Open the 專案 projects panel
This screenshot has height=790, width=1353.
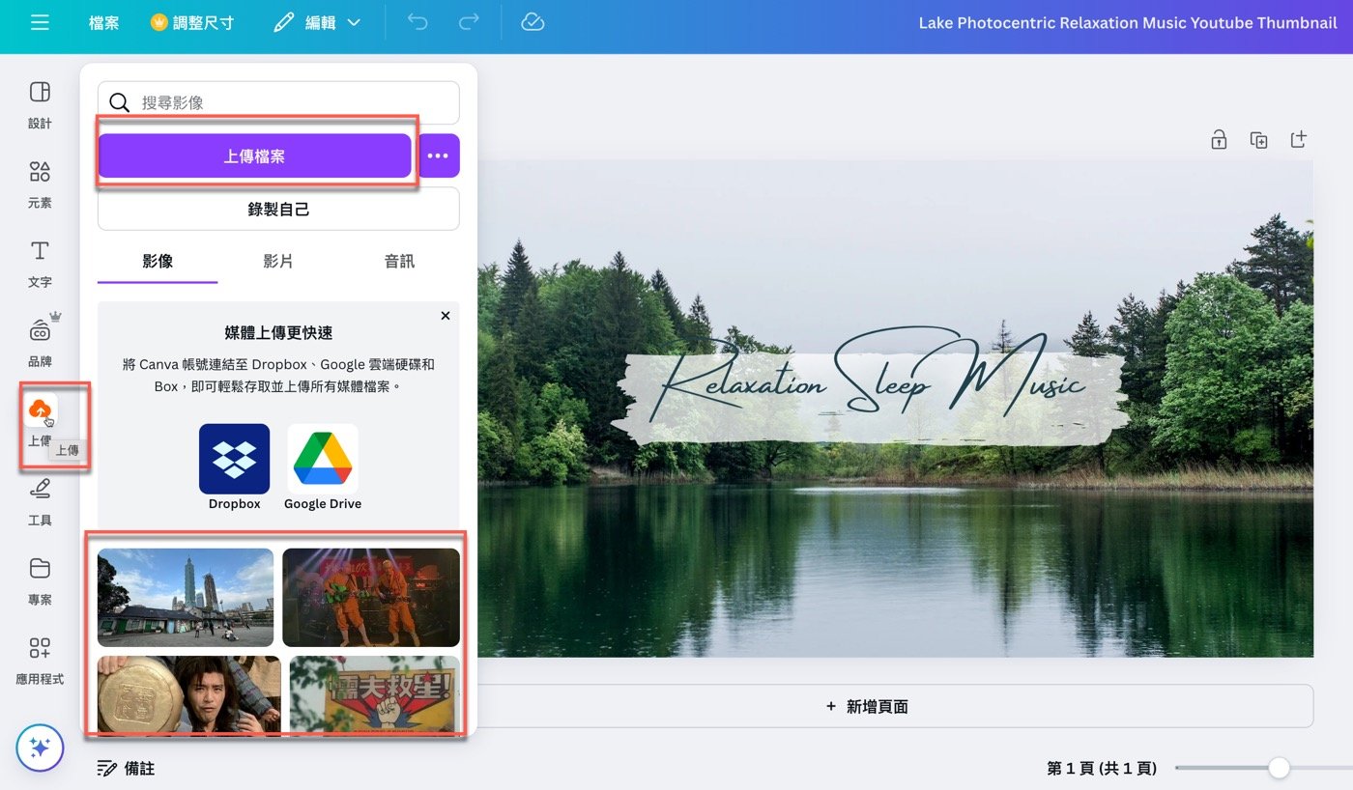tap(40, 580)
